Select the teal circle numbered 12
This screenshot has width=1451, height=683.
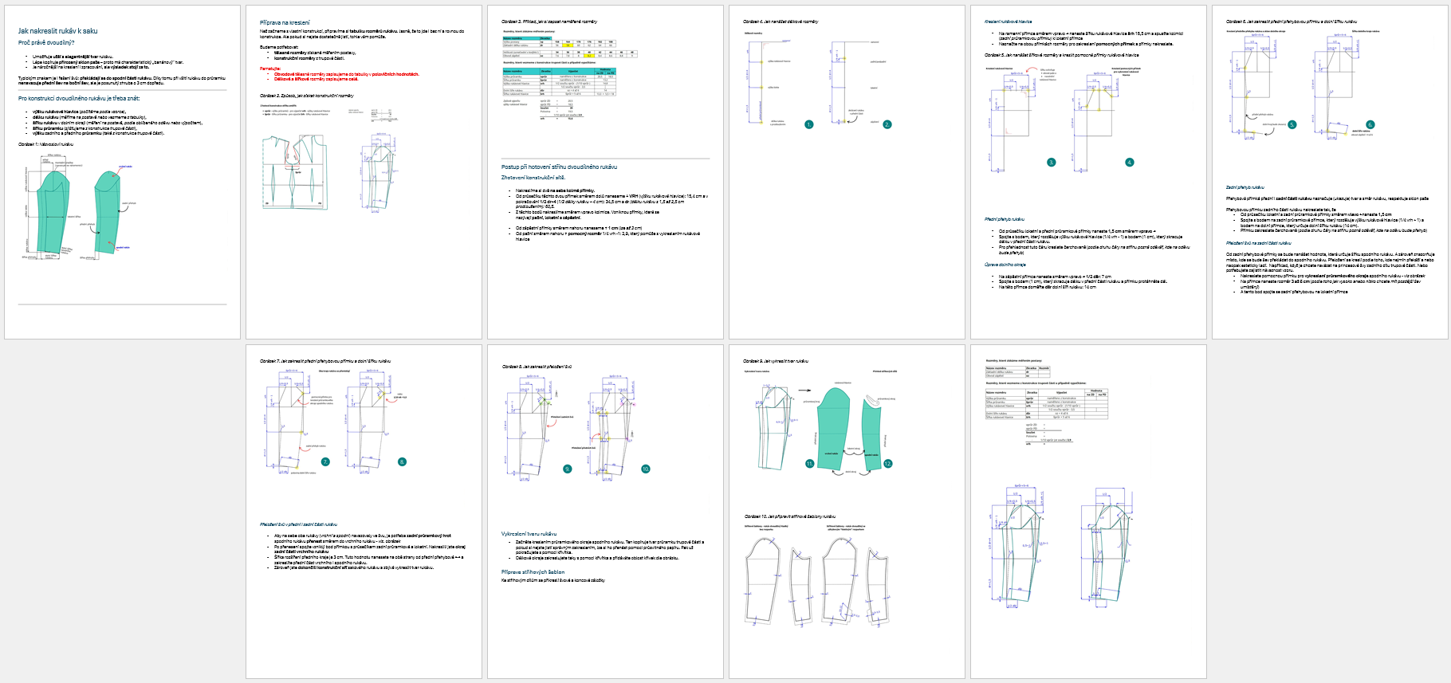tap(887, 463)
